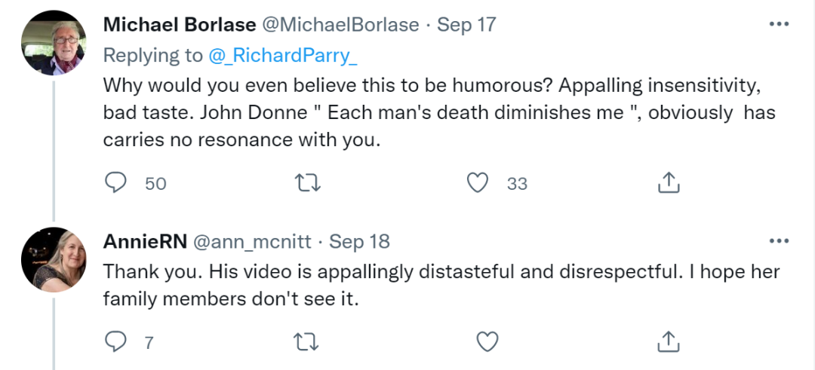Screen dimensions: 815x370
Task: Open the Sep 17 tweet timestamp
Action: click(466, 24)
